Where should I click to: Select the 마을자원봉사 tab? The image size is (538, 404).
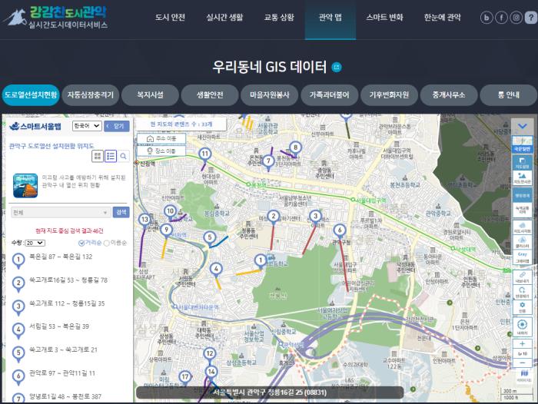click(270, 95)
